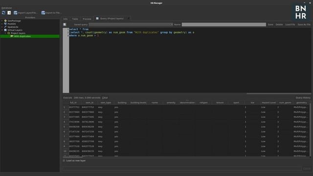Select the PostGIS provider icon

5,24
